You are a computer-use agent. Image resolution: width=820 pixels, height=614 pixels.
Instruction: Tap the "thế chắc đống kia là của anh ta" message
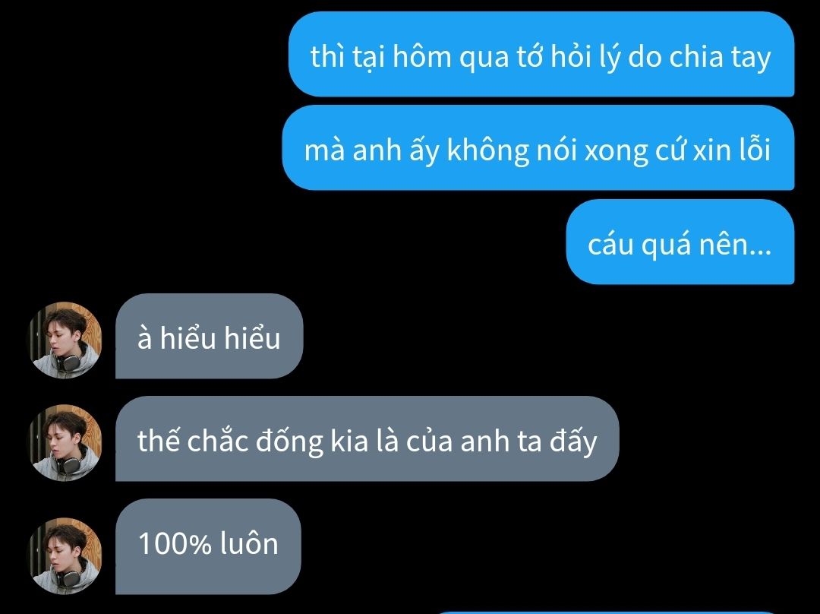[367, 438]
